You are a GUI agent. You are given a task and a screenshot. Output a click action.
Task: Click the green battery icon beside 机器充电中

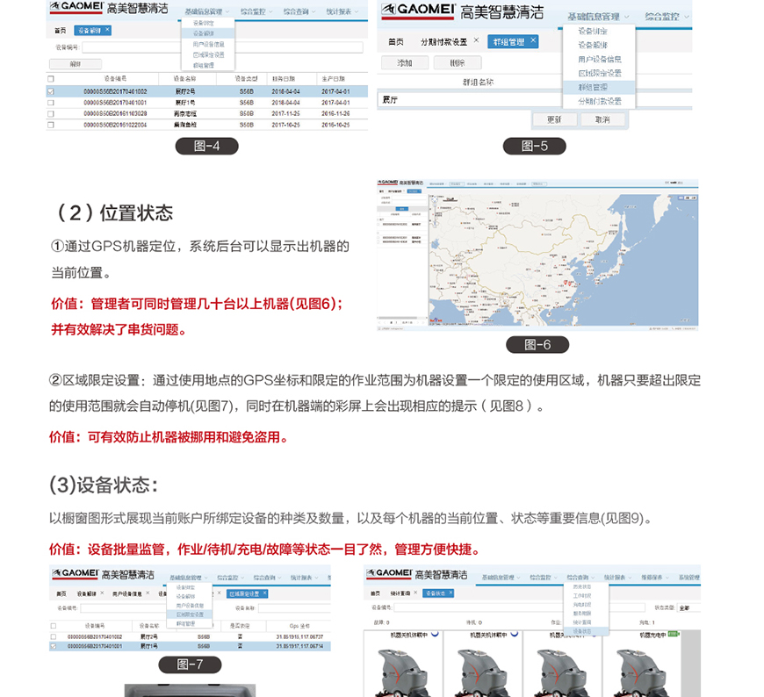(x=674, y=634)
